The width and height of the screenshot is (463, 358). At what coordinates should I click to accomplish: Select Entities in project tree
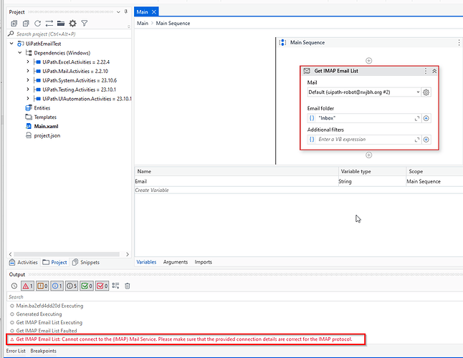point(42,108)
